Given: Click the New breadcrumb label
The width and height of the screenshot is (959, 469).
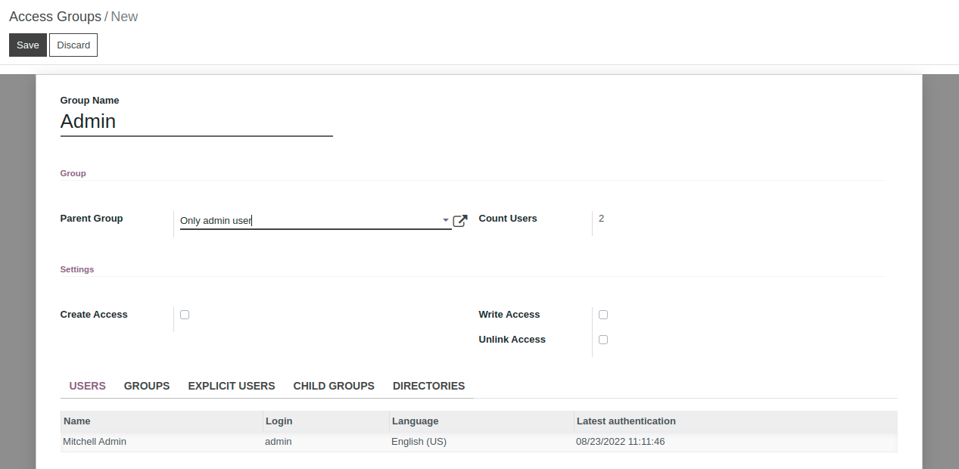Looking at the screenshot, I should (125, 17).
